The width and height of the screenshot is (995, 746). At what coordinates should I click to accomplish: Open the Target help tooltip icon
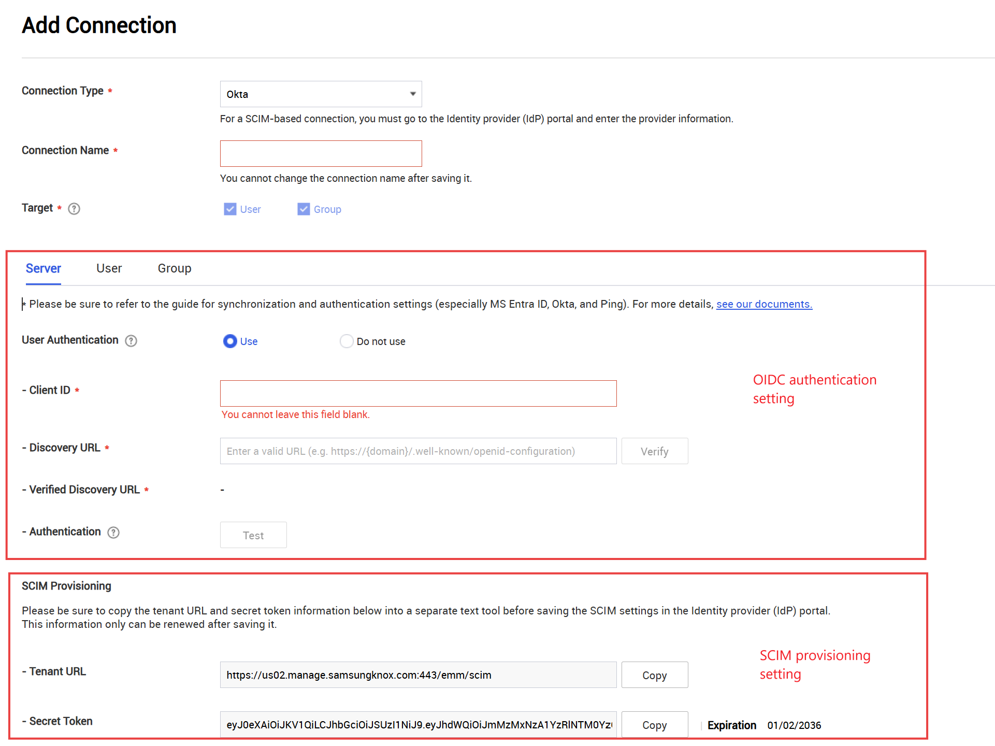point(74,208)
